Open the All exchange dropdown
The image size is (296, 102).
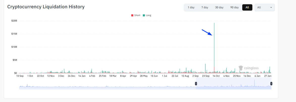tap(264, 8)
